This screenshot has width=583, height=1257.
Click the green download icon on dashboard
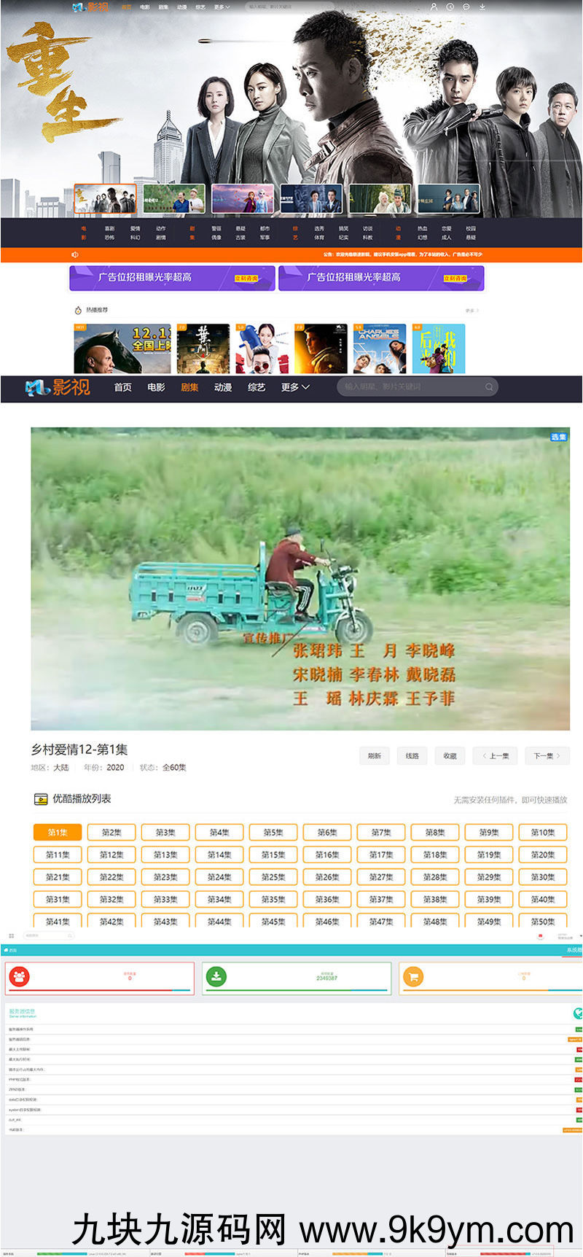[216, 976]
